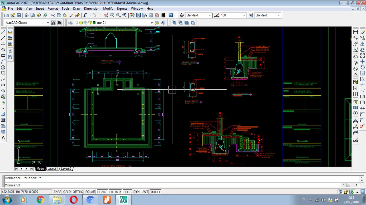This screenshot has width=366, height=205.
Task: Open the table style Standard dropdown
Action: [x=279, y=15]
